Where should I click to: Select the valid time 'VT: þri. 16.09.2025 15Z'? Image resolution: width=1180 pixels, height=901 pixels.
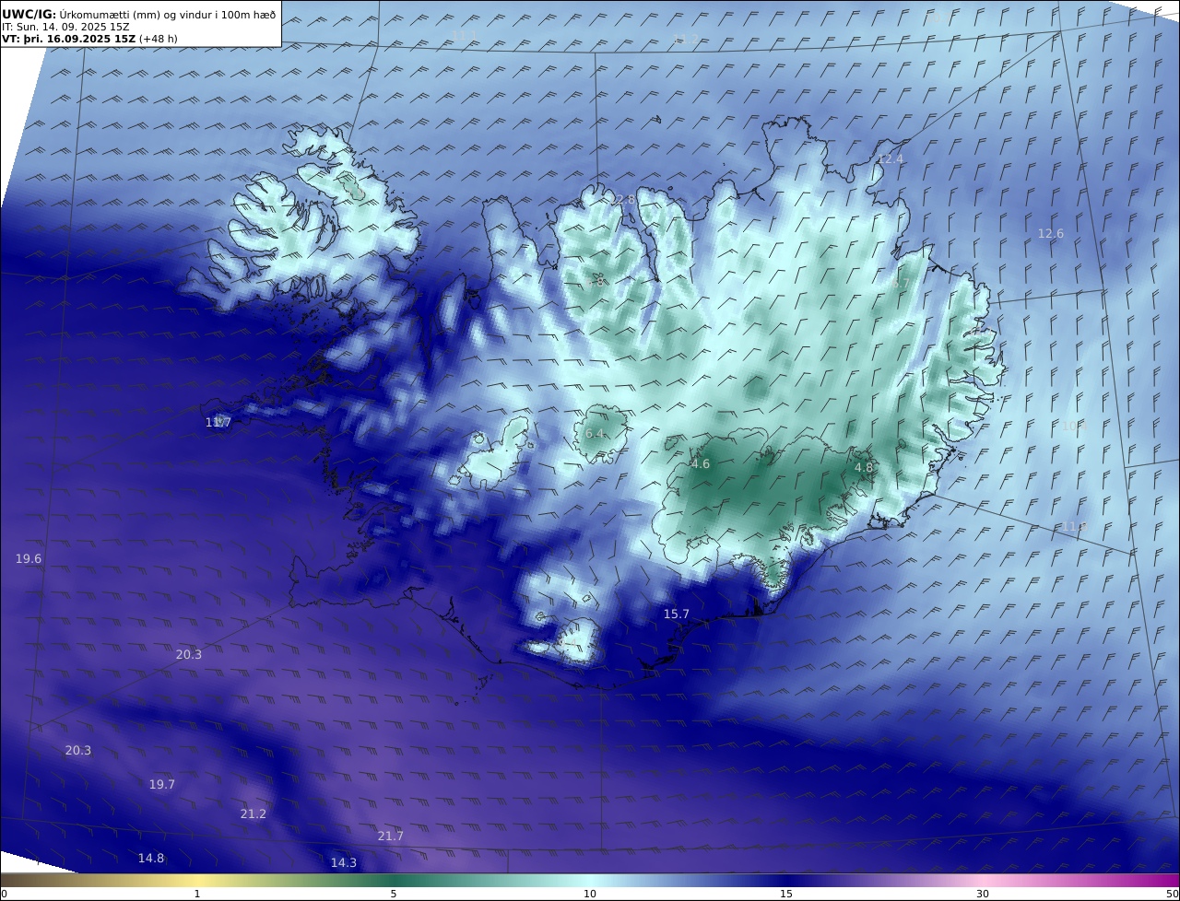[70, 39]
